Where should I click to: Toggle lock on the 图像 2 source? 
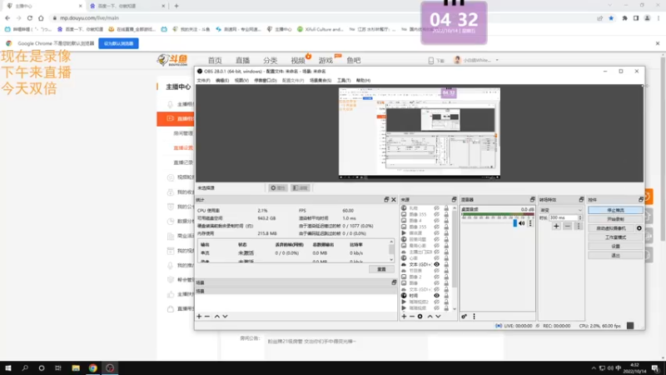[x=446, y=277]
